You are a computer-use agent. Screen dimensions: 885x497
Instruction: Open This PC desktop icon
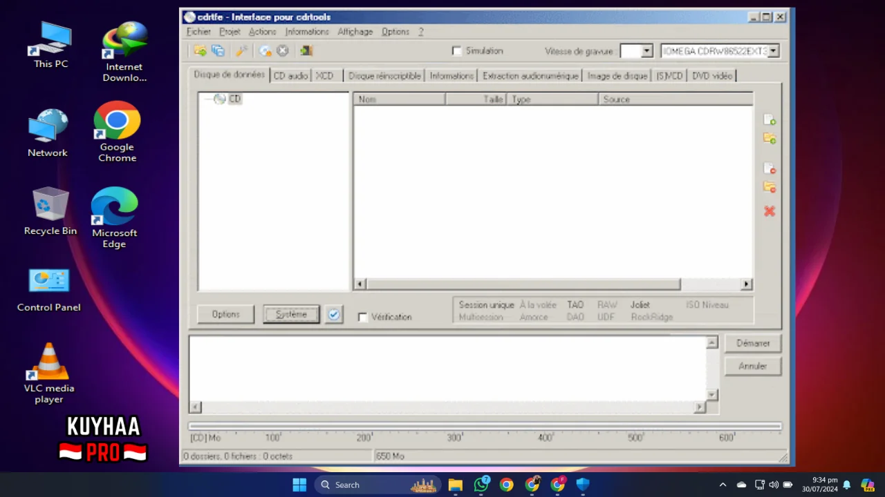pos(50,45)
